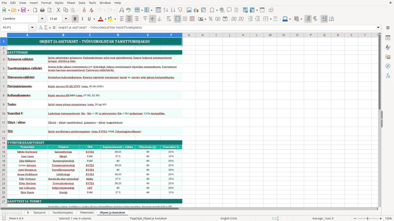
Task: Insert an image via toolbar icon
Action: 189,10
